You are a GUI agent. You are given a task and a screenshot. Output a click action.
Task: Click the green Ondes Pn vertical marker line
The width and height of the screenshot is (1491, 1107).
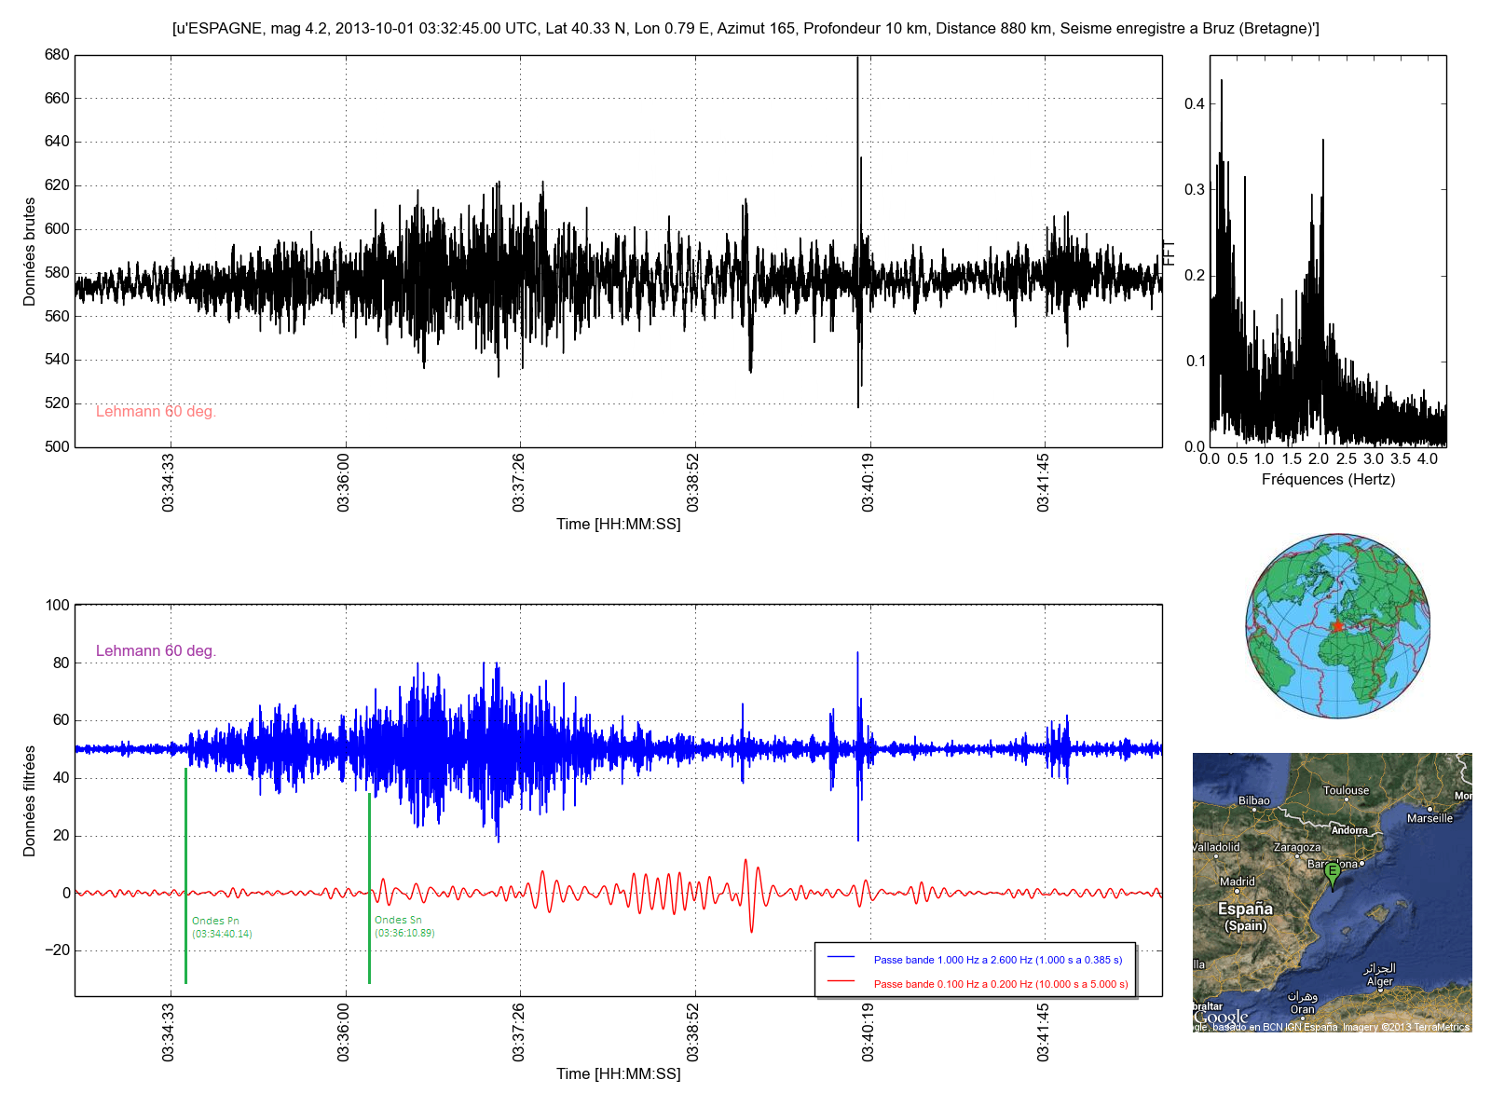186,876
